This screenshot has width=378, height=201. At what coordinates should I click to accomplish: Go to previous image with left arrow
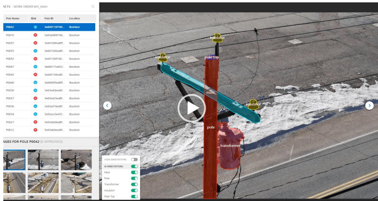[107, 105]
